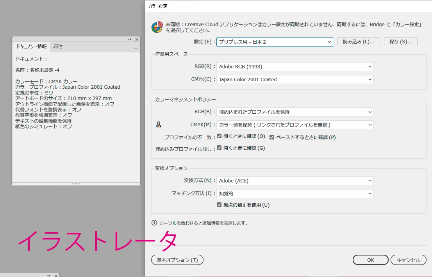Click the text 紙色のシミュレート：オフ
432x277 pixels.
pos(43,127)
